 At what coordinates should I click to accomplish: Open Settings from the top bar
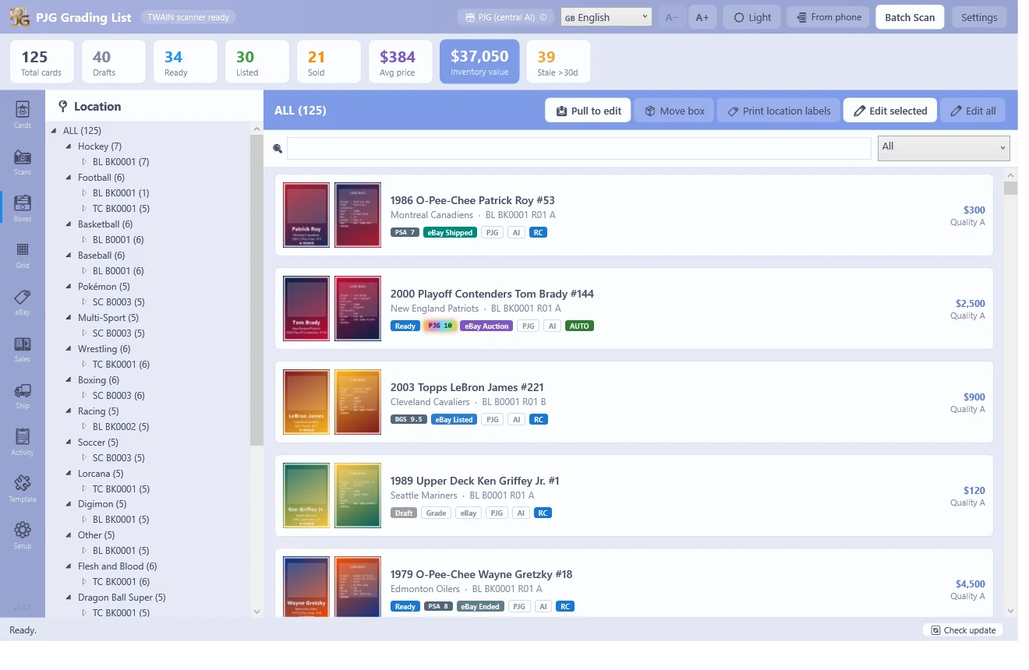(979, 17)
